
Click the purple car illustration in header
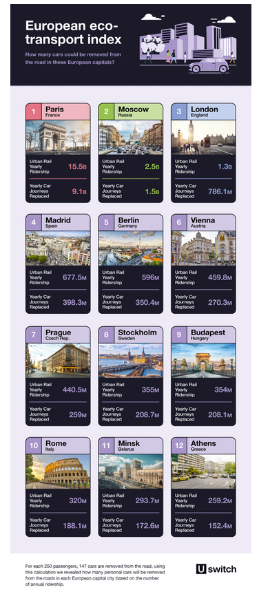click(209, 65)
